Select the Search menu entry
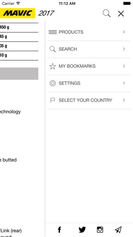133x237 pixels. (89, 49)
